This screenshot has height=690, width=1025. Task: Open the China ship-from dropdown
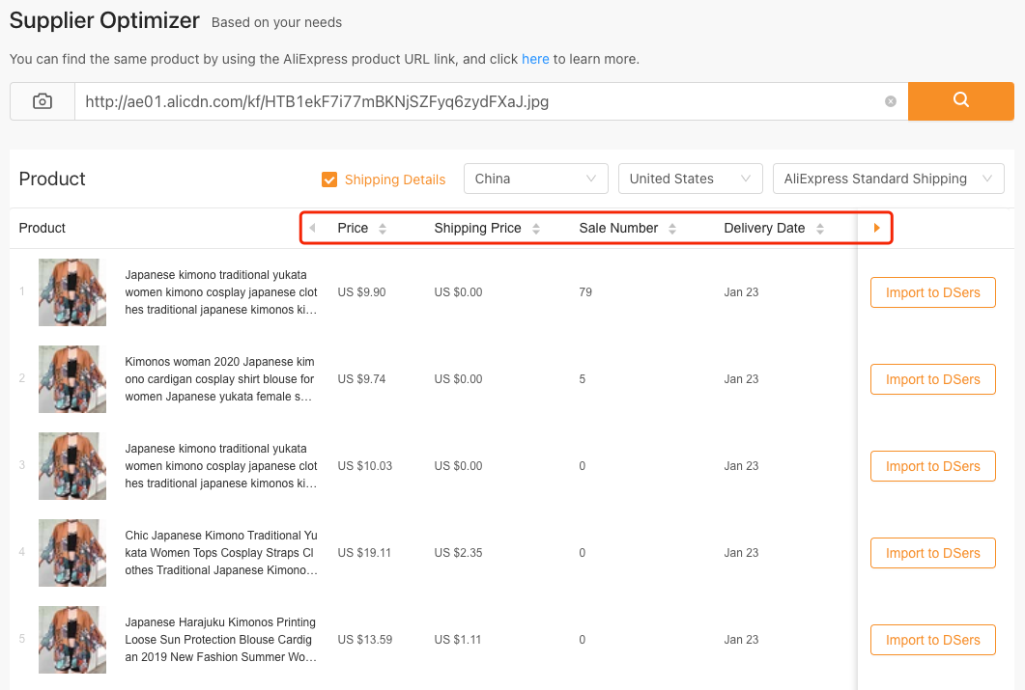tap(536, 179)
